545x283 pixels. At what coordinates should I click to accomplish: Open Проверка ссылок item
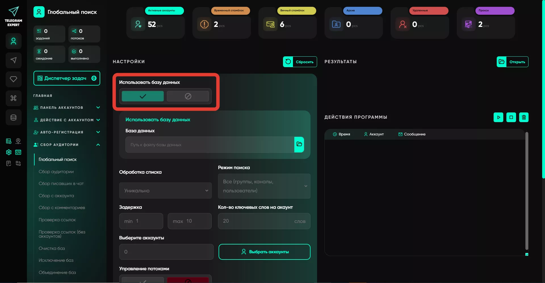(57, 220)
